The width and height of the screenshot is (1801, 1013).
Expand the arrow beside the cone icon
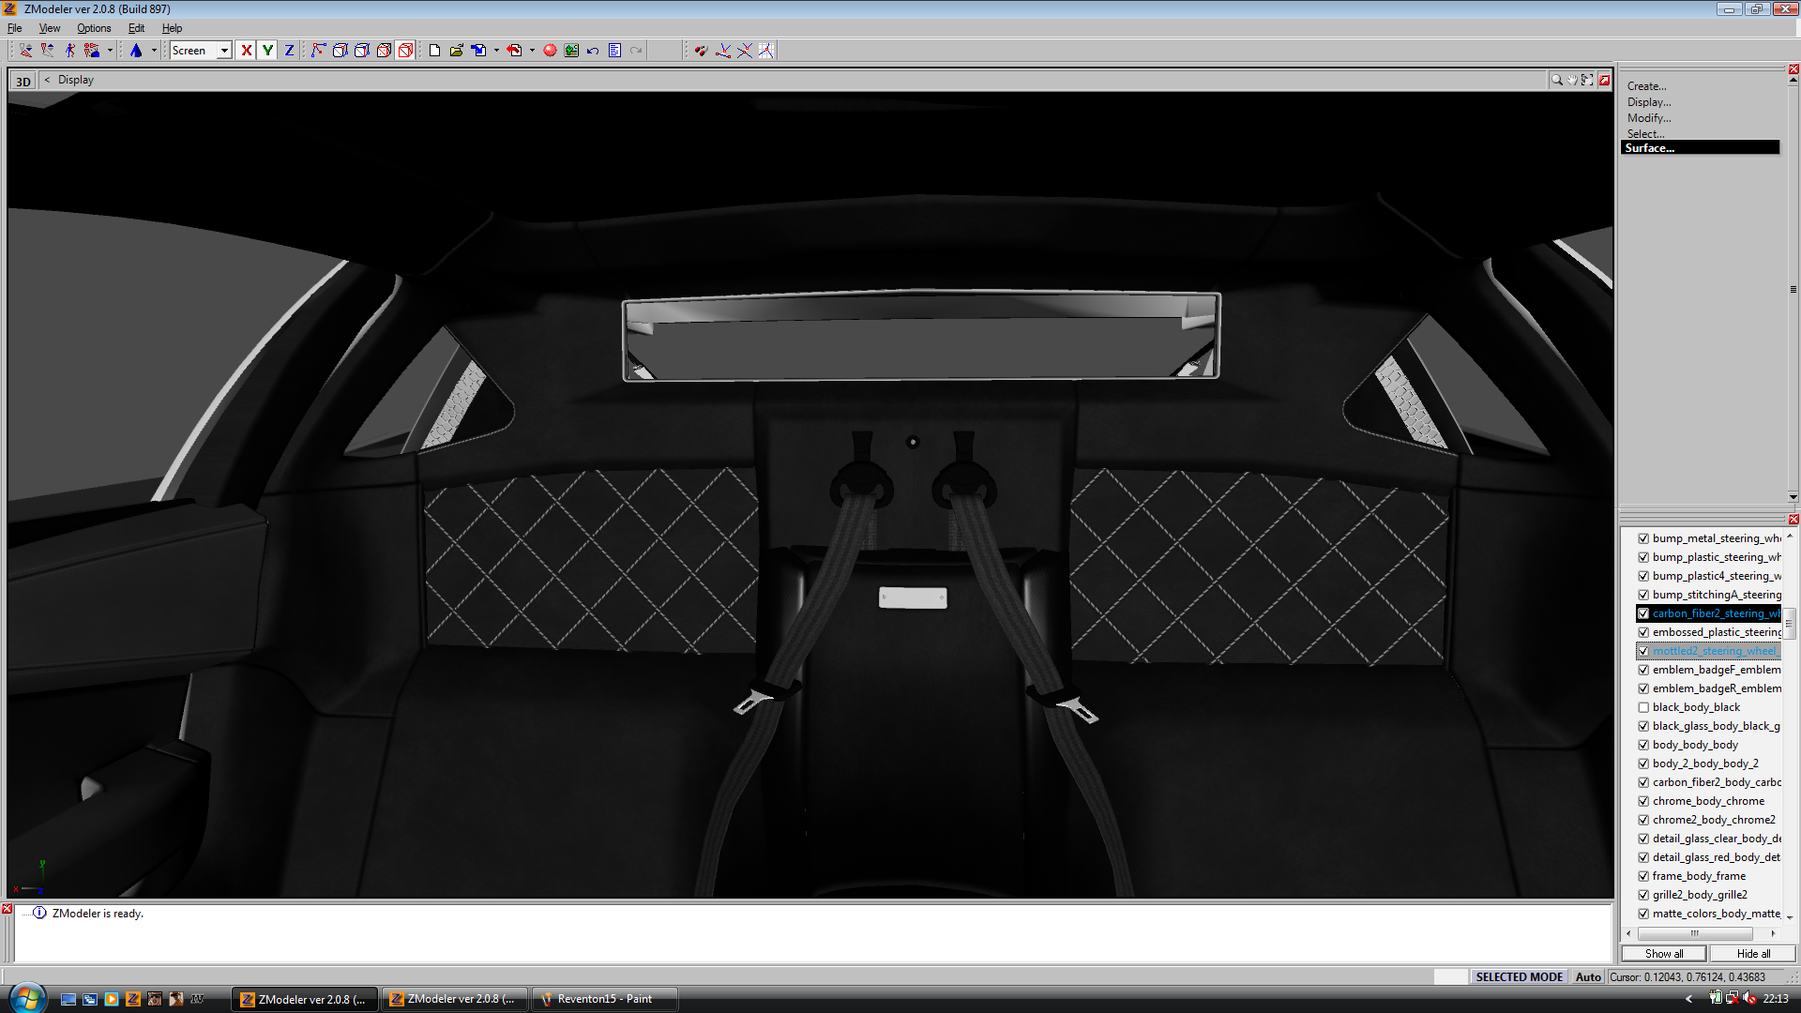point(152,50)
